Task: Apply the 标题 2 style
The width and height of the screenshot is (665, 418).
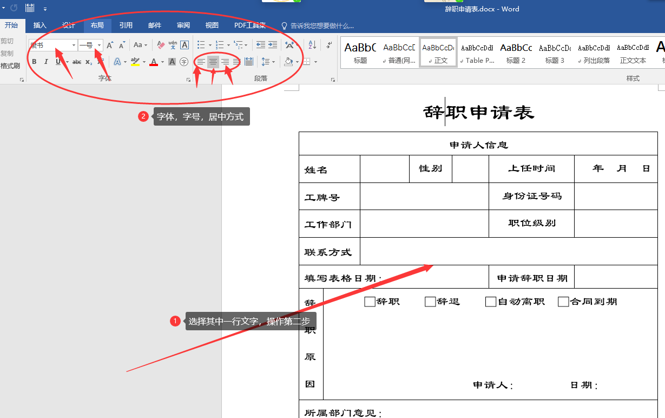Action: 515,52
